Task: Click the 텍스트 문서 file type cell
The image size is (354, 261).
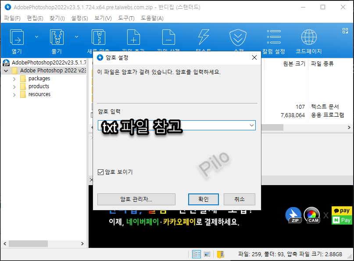Action: [325, 107]
